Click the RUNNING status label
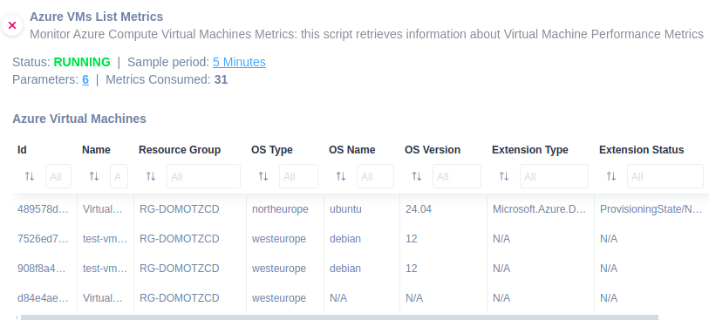This screenshot has width=709, height=327. [x=82, y=62]
